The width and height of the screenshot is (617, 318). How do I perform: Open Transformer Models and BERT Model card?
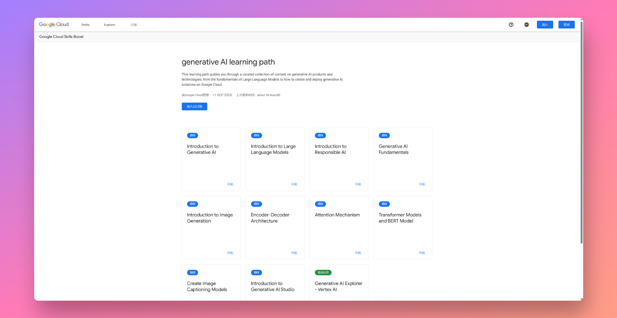click(x=403, y=228)
